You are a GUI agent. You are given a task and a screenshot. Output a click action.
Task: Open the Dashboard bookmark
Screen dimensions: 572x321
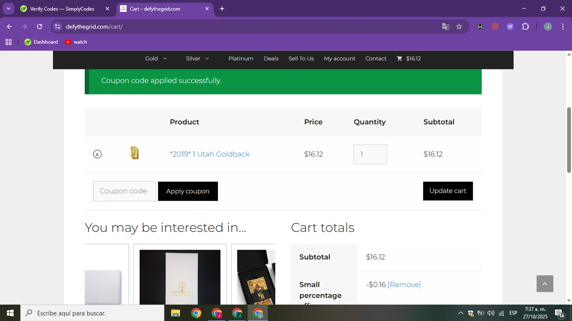[x=41, y=42]
